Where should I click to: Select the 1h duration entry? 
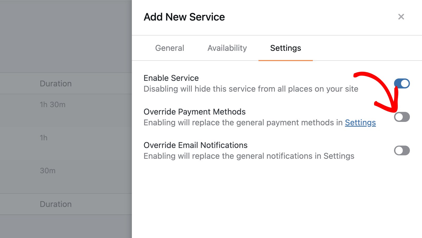pyautogui.click(x=44, y=137)
